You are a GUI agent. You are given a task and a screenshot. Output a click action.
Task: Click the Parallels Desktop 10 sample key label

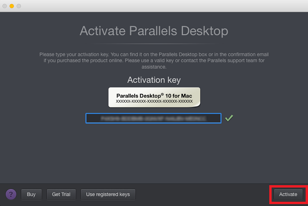pyautogui.click(x=154, y=98)
